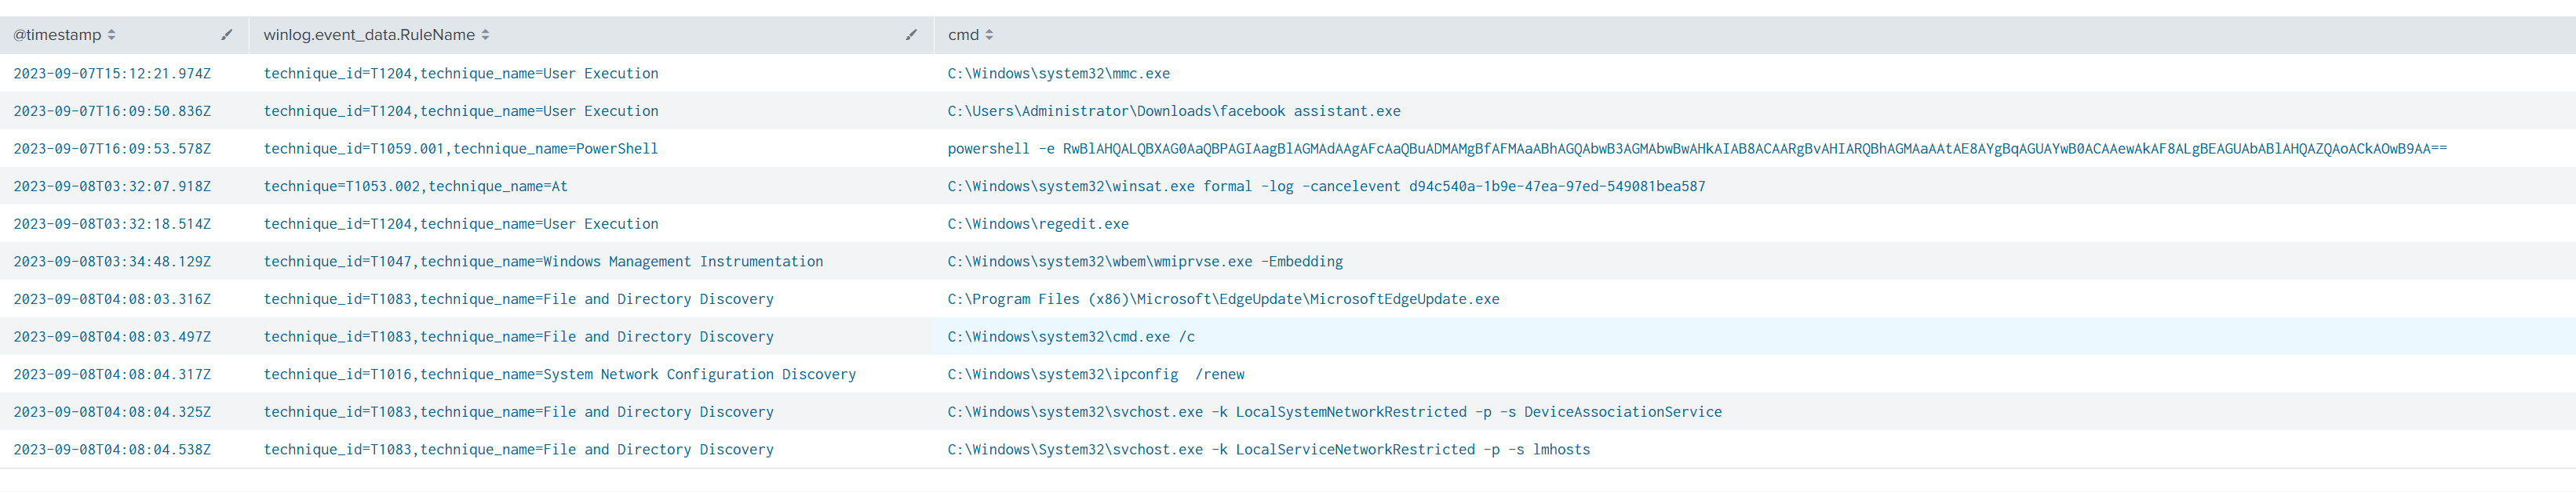
Task: Open the facebook assistant.exe command value
Action: coord(1173,112)
